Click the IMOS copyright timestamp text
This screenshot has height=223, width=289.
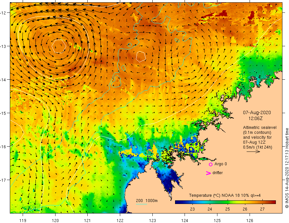[x=287, y=168]
